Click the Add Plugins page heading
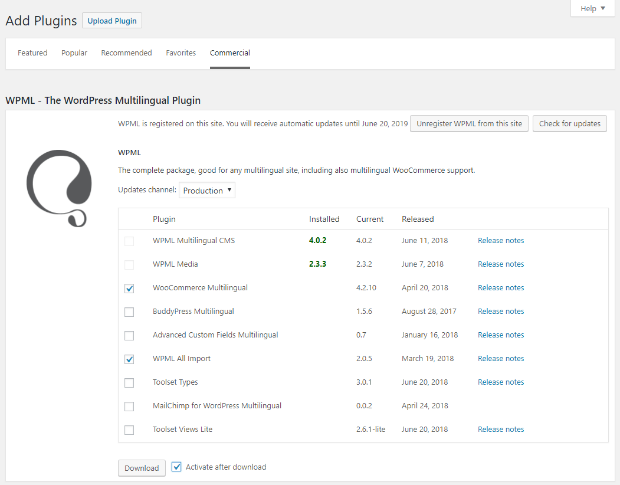This screenshot has width=620, height=485. pos(41,21)
